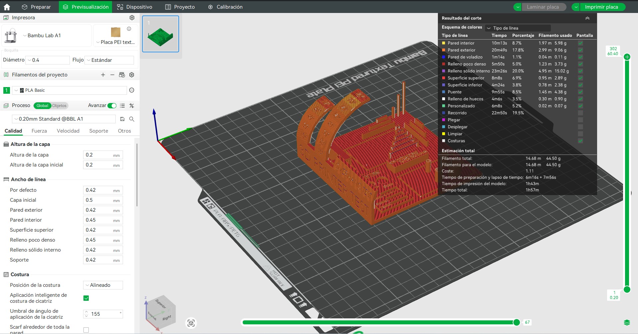Enable Recorrido display checkbox

pyautogui.click(x=580, y=113)
